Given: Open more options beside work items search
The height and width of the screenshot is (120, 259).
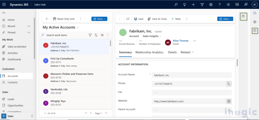Looking at the screenshot, I should tap(108, 35).
